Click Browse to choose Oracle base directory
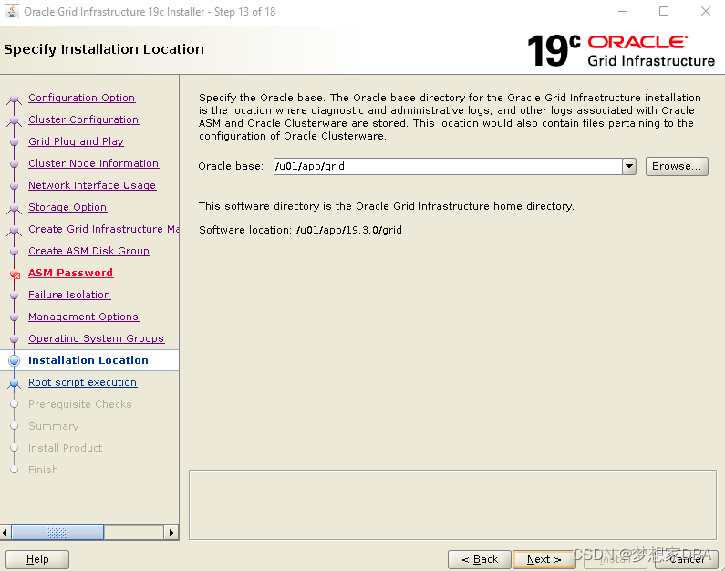This screenshot has width=725, height=571. pyautogui.click(x=677, y=166)
